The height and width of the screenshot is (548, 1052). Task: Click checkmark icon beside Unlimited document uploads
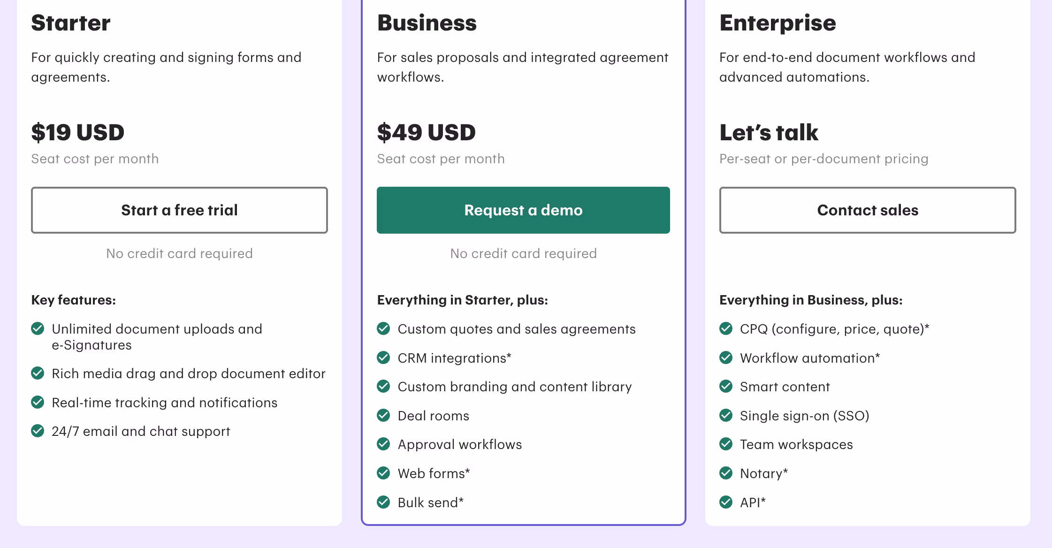[x=38, y=328]
